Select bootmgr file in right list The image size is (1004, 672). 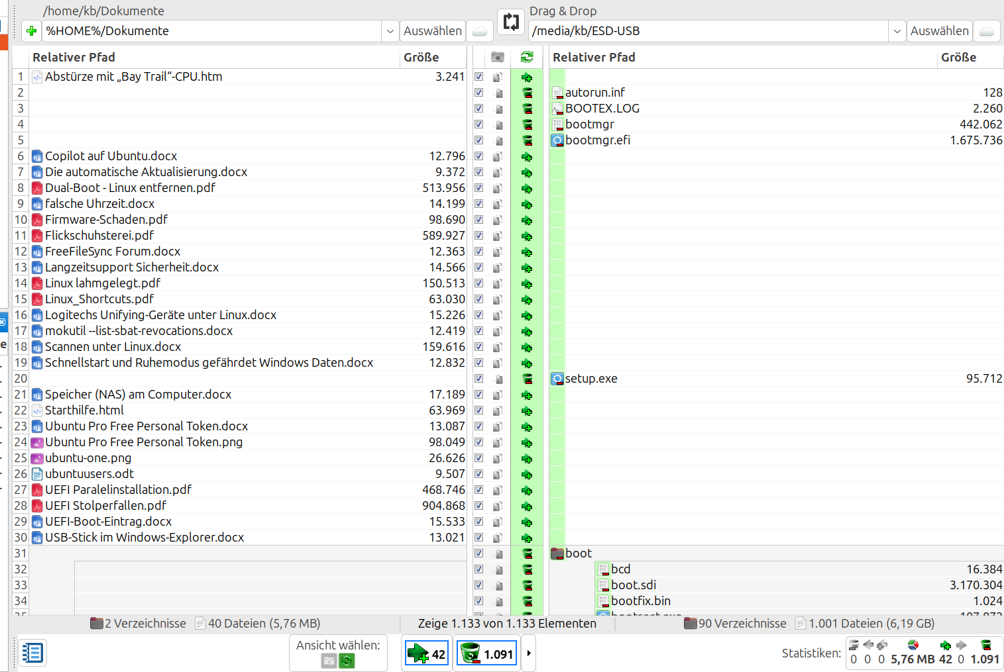coord(590,124)
